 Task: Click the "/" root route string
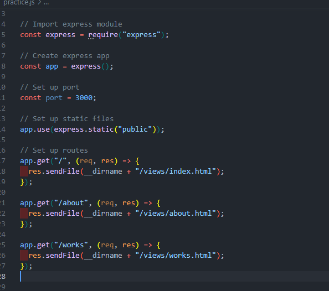coord(60,161)
